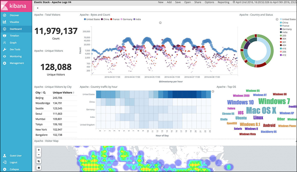Click 111,663 value in Seoul row
297x172 pixels.
coord(58,114)
